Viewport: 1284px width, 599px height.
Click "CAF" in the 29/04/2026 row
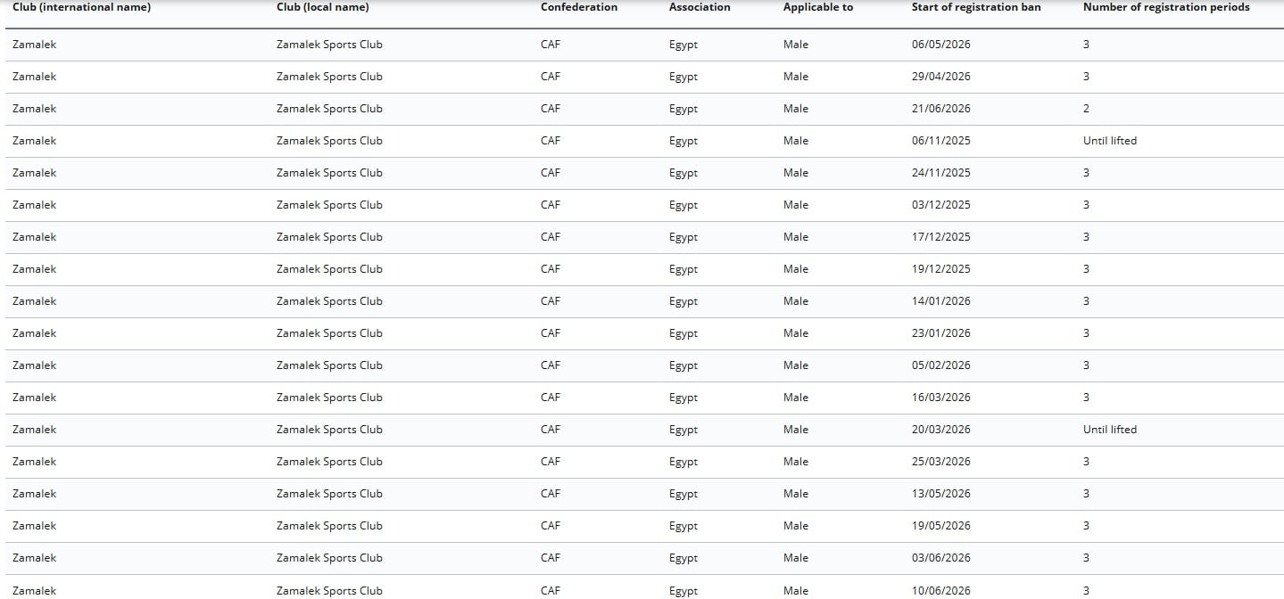coord(551,77)
